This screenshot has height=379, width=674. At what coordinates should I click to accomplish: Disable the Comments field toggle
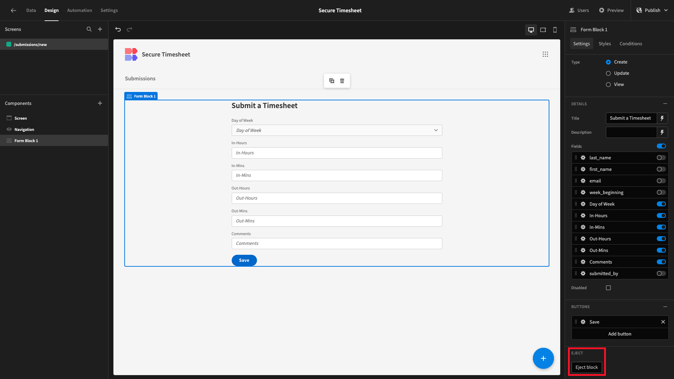coord(661,262)
